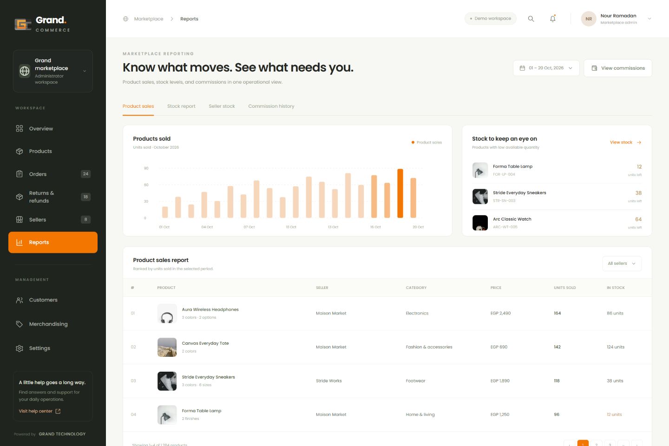Click the 'IN STOCK' column header
The height and width of the screenshot is (446, 669).
point(616,288)
